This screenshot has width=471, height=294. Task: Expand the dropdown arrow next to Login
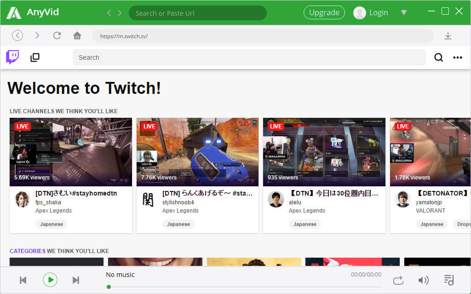[x=404, y=12]
